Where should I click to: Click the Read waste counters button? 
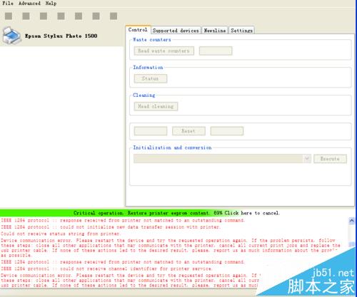coord(164,51)
